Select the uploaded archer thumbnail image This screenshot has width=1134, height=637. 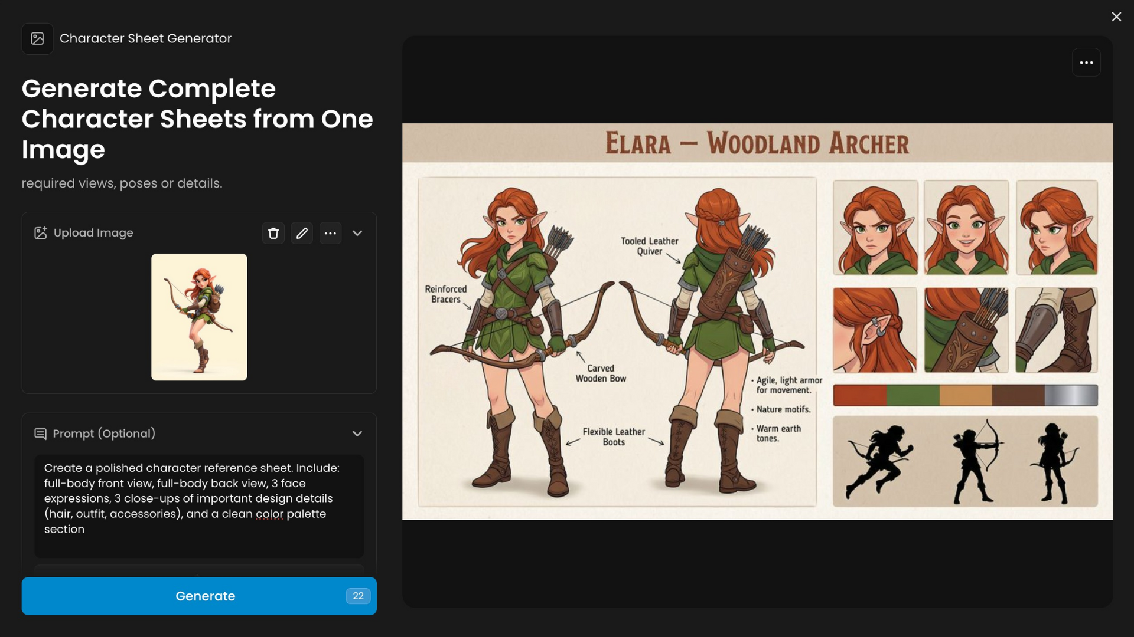(x=199, y=317)
